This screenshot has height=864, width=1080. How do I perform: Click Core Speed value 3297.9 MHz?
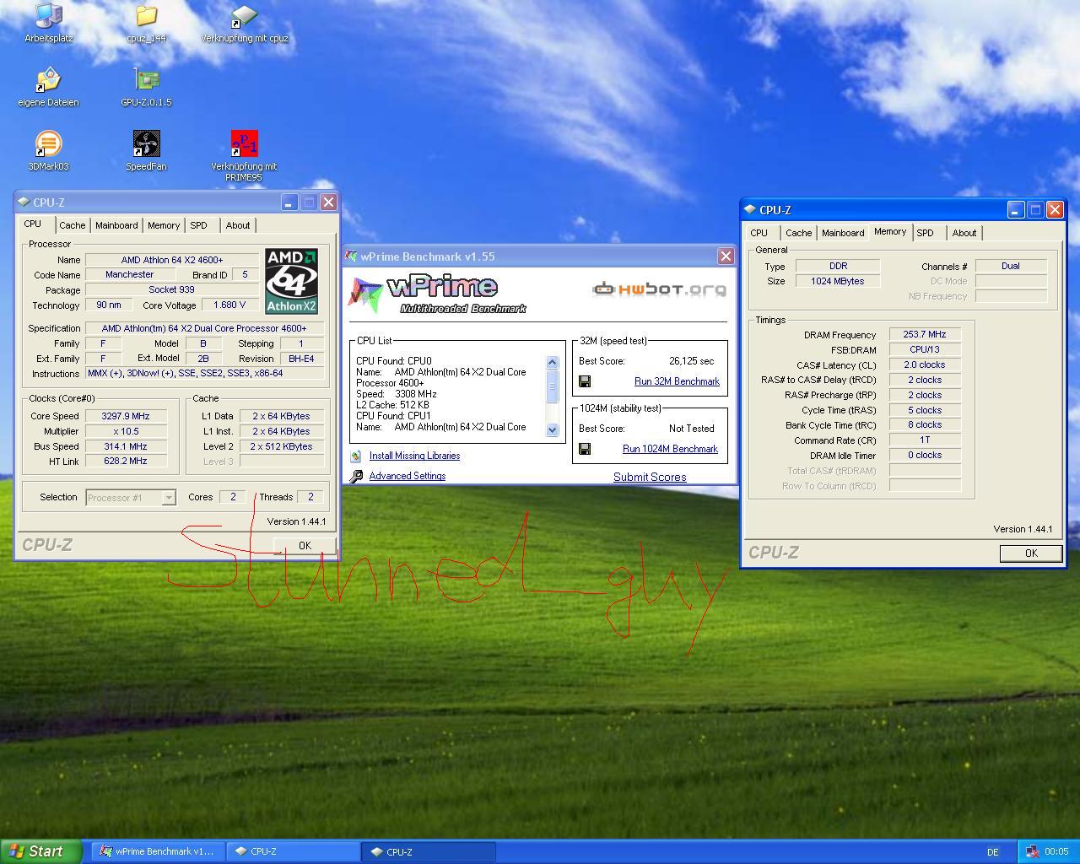point(126,416)
